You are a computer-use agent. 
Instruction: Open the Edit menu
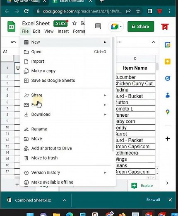[36, 31]
